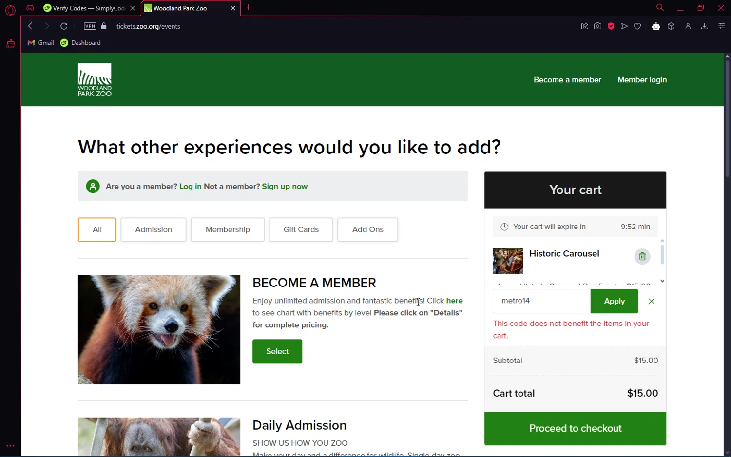Viewport: 731px width, 457px height.
Task: Click the Historic Carousel cart item title
Action: coord(564,253)
